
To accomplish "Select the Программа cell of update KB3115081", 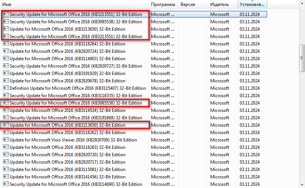I will (x=162, y=170).
